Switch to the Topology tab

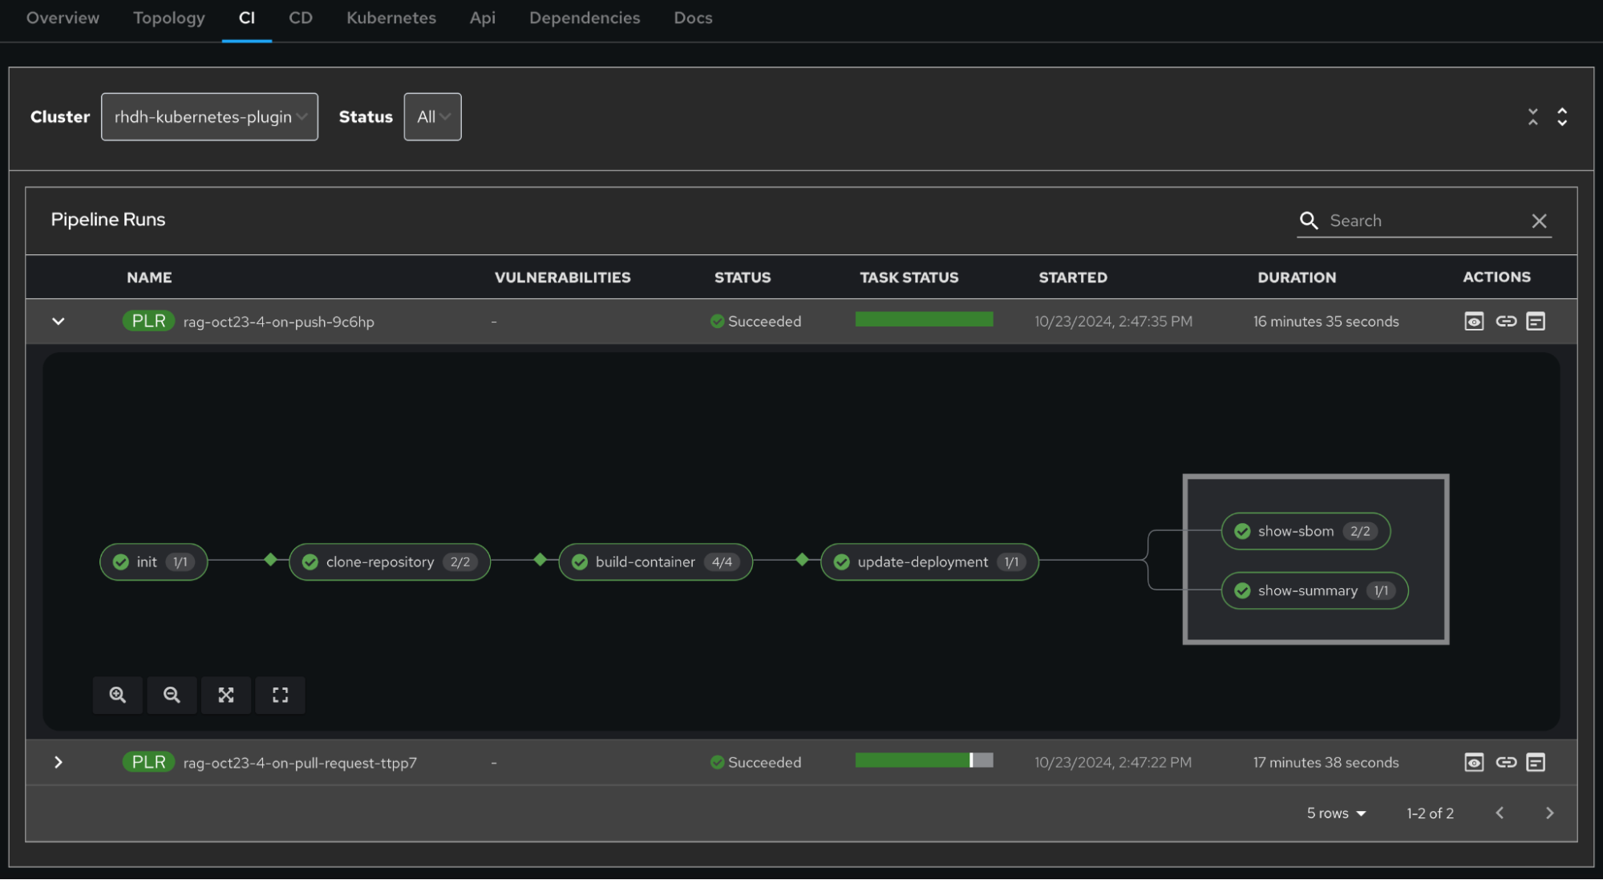[169, 18]
